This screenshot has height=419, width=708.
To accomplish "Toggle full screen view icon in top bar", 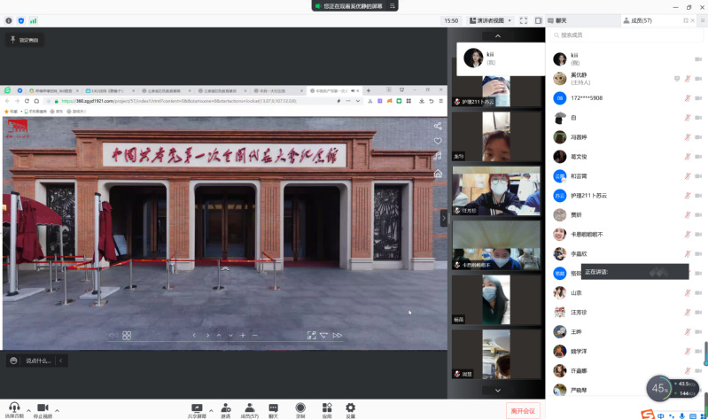I will (524, 20).
